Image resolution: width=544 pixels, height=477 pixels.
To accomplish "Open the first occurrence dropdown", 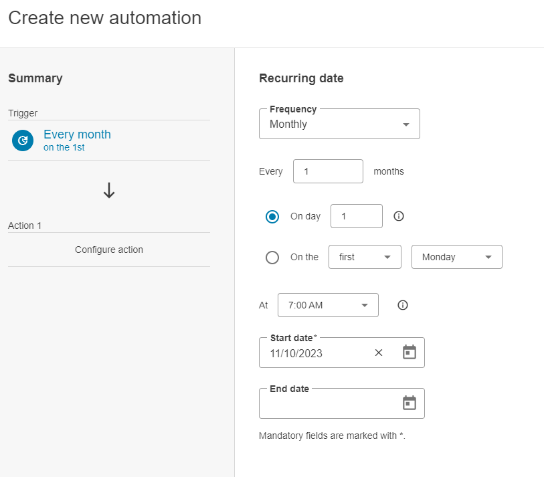I will tap(365, 257).
